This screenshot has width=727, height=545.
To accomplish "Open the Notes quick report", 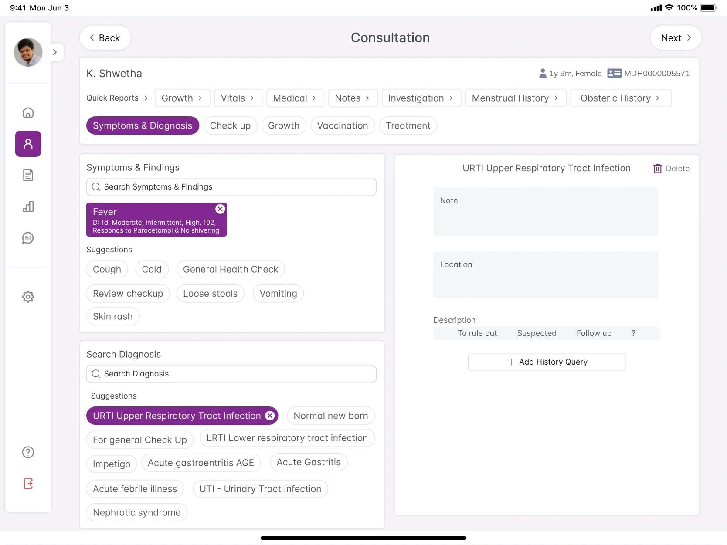I will pyautogui.click(x=353, y=98).
